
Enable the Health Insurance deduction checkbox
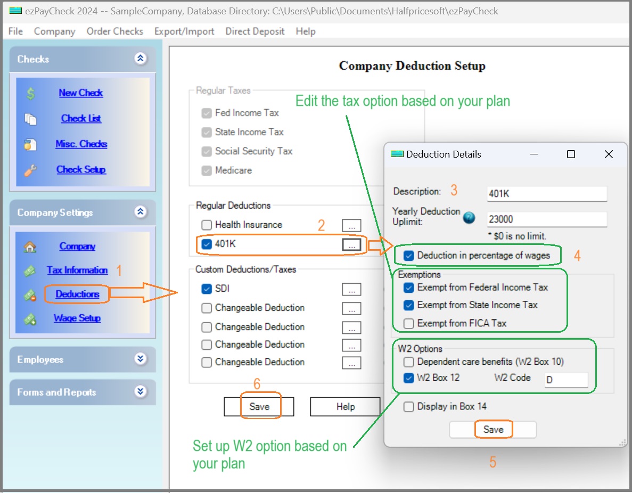(207, 225)
